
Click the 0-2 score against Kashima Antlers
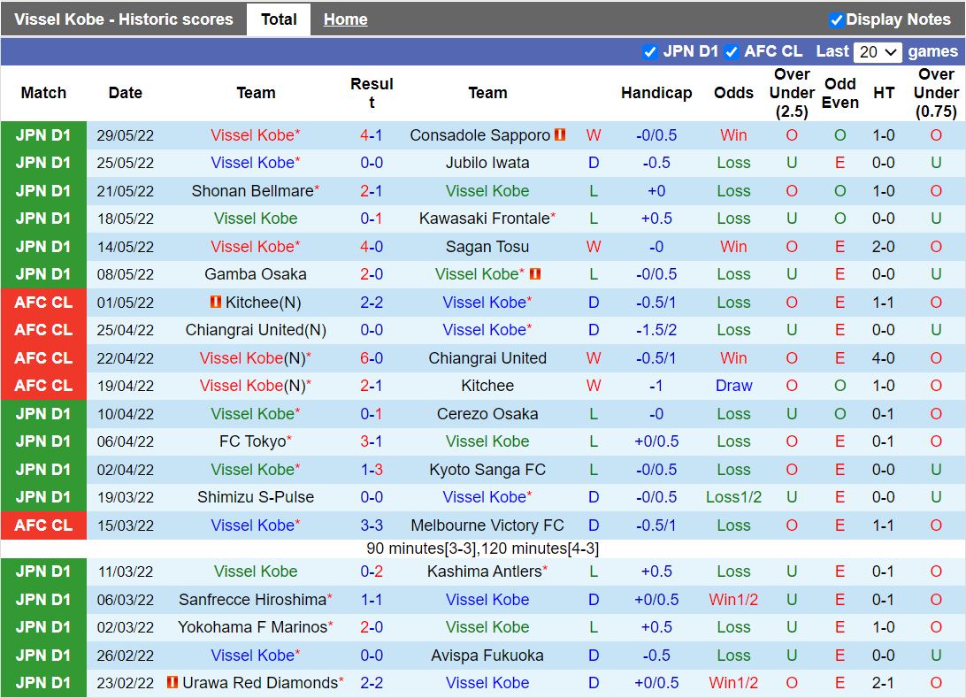(372, 571)
